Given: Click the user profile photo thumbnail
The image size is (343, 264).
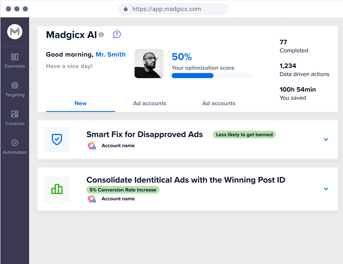Looking at the screenshot, I should [x=149, y=64].
